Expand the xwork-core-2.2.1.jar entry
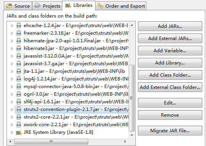This screenshot has width=206, height=146. 12,125
